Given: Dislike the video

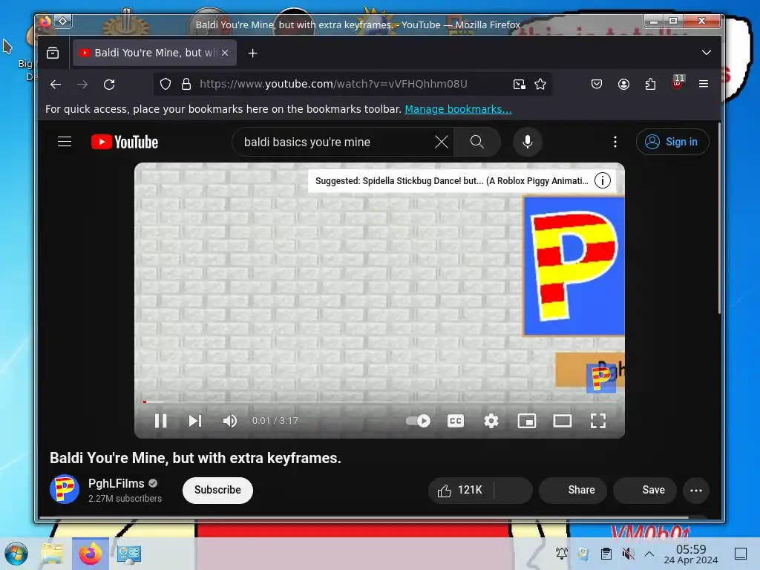Looking at the screenshot, I should 514,490.
